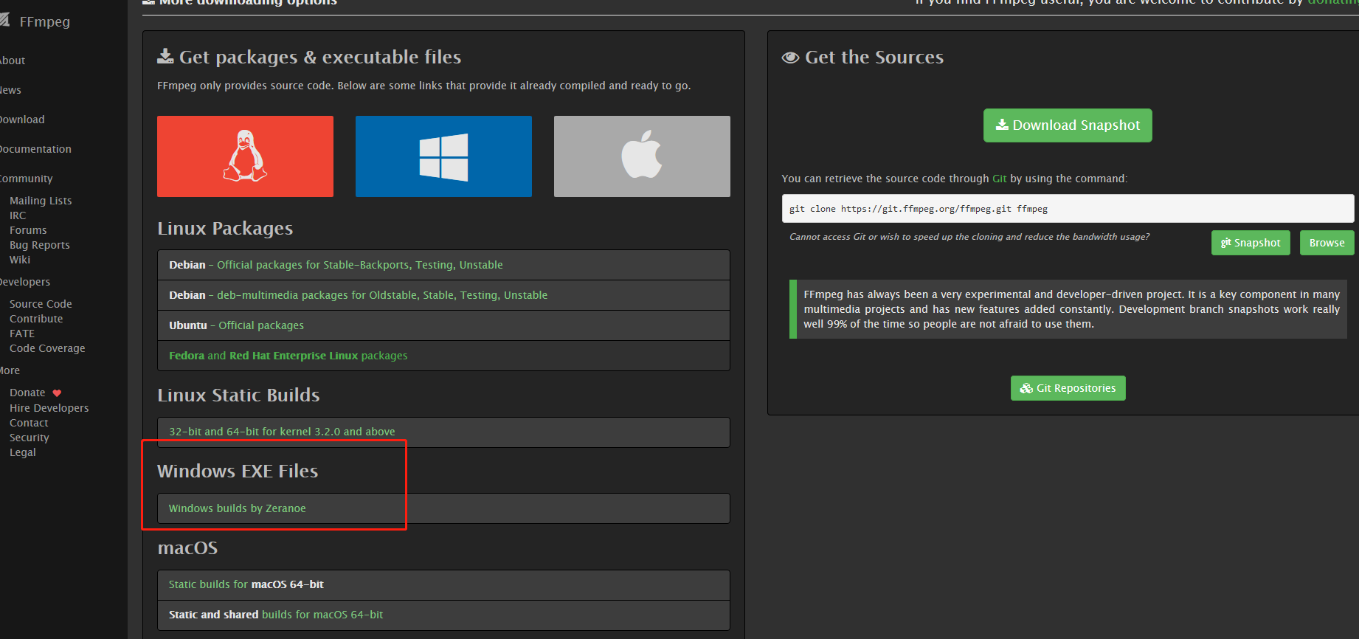The image size is (1359, 639).
Task: Open Legal sidebar link
Action: pyautogui.click(x=23, y=452)
